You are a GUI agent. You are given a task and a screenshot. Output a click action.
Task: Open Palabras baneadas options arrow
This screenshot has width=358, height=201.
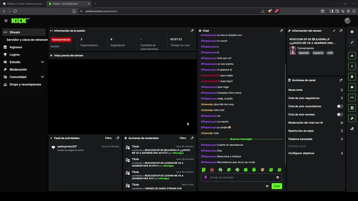pos(342,139)
